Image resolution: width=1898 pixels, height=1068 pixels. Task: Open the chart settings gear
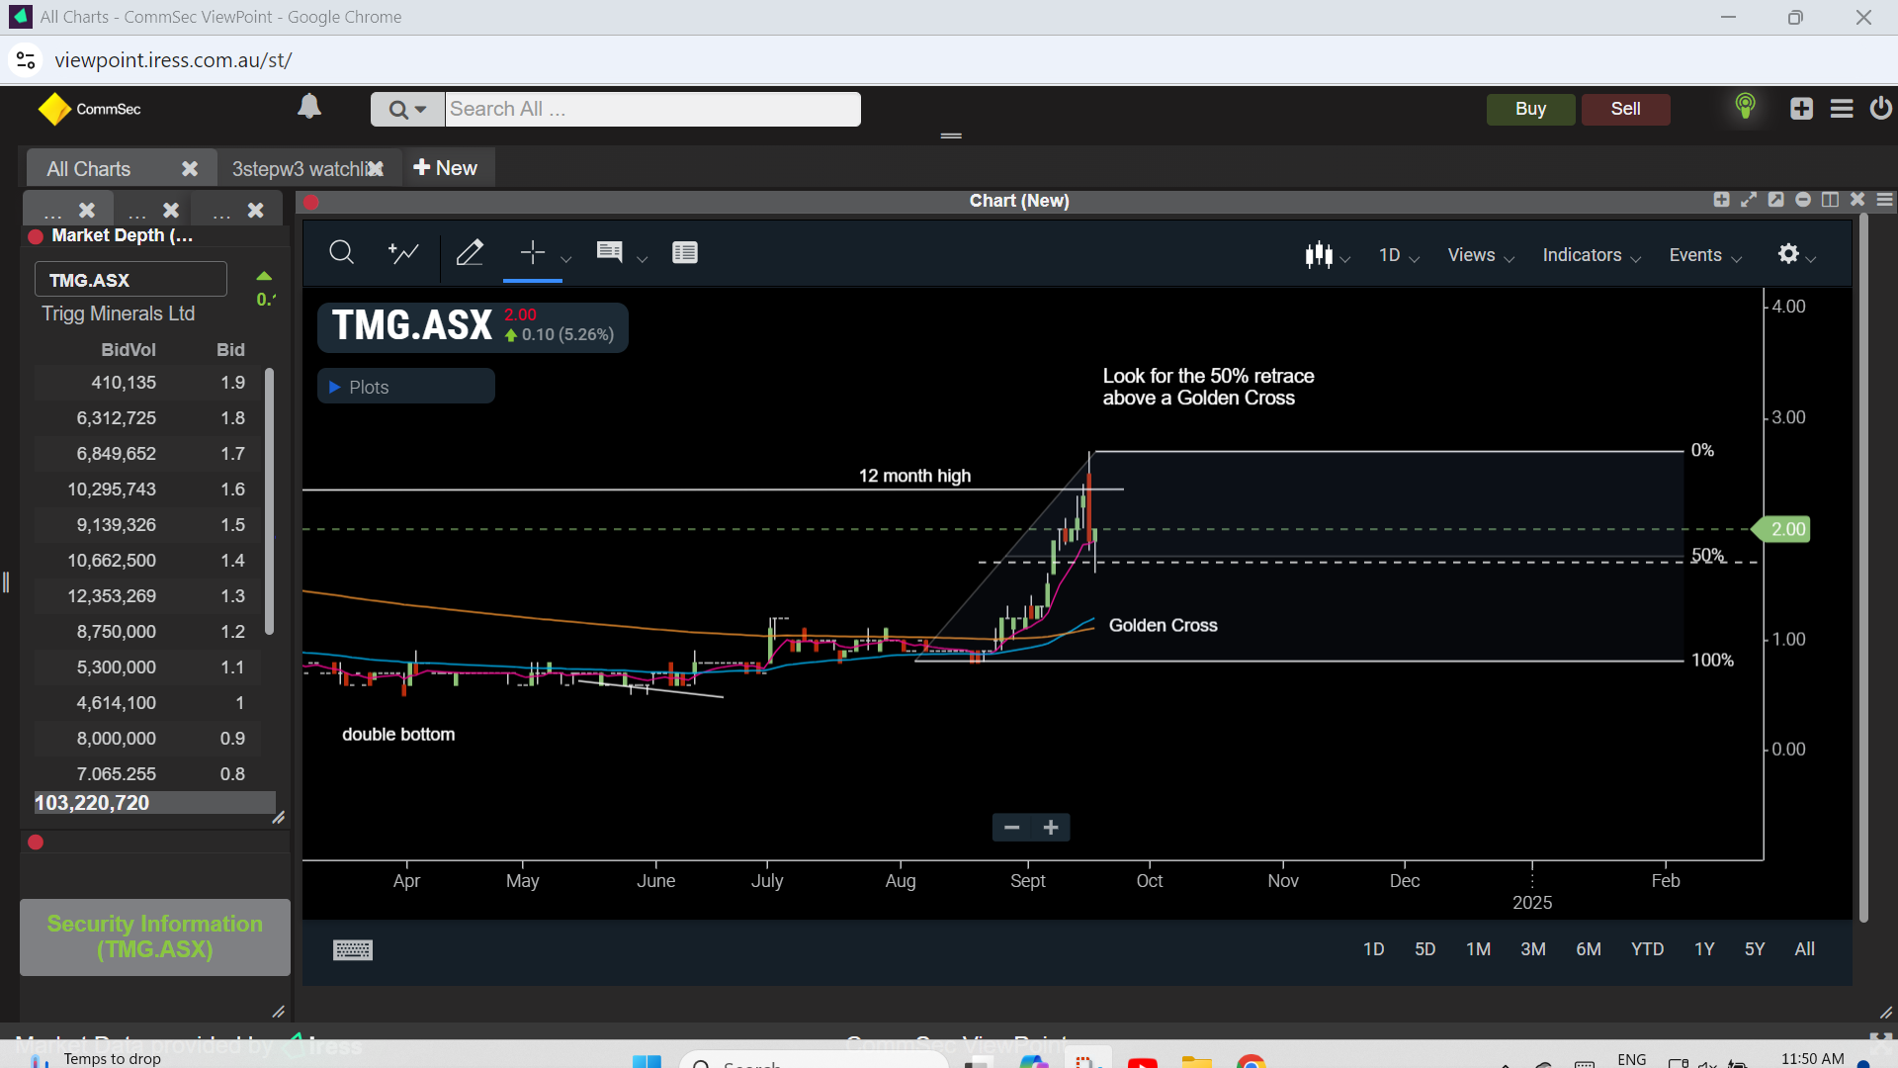pyautogui.click(x=1788, y=254)
